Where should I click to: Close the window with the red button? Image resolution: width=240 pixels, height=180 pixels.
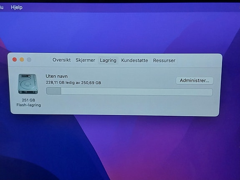pyautogui.click(x=15, y=60)
